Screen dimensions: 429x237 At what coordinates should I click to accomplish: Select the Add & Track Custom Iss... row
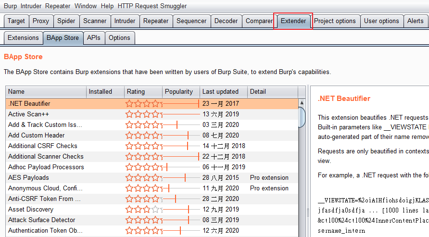tap(152, 125)
